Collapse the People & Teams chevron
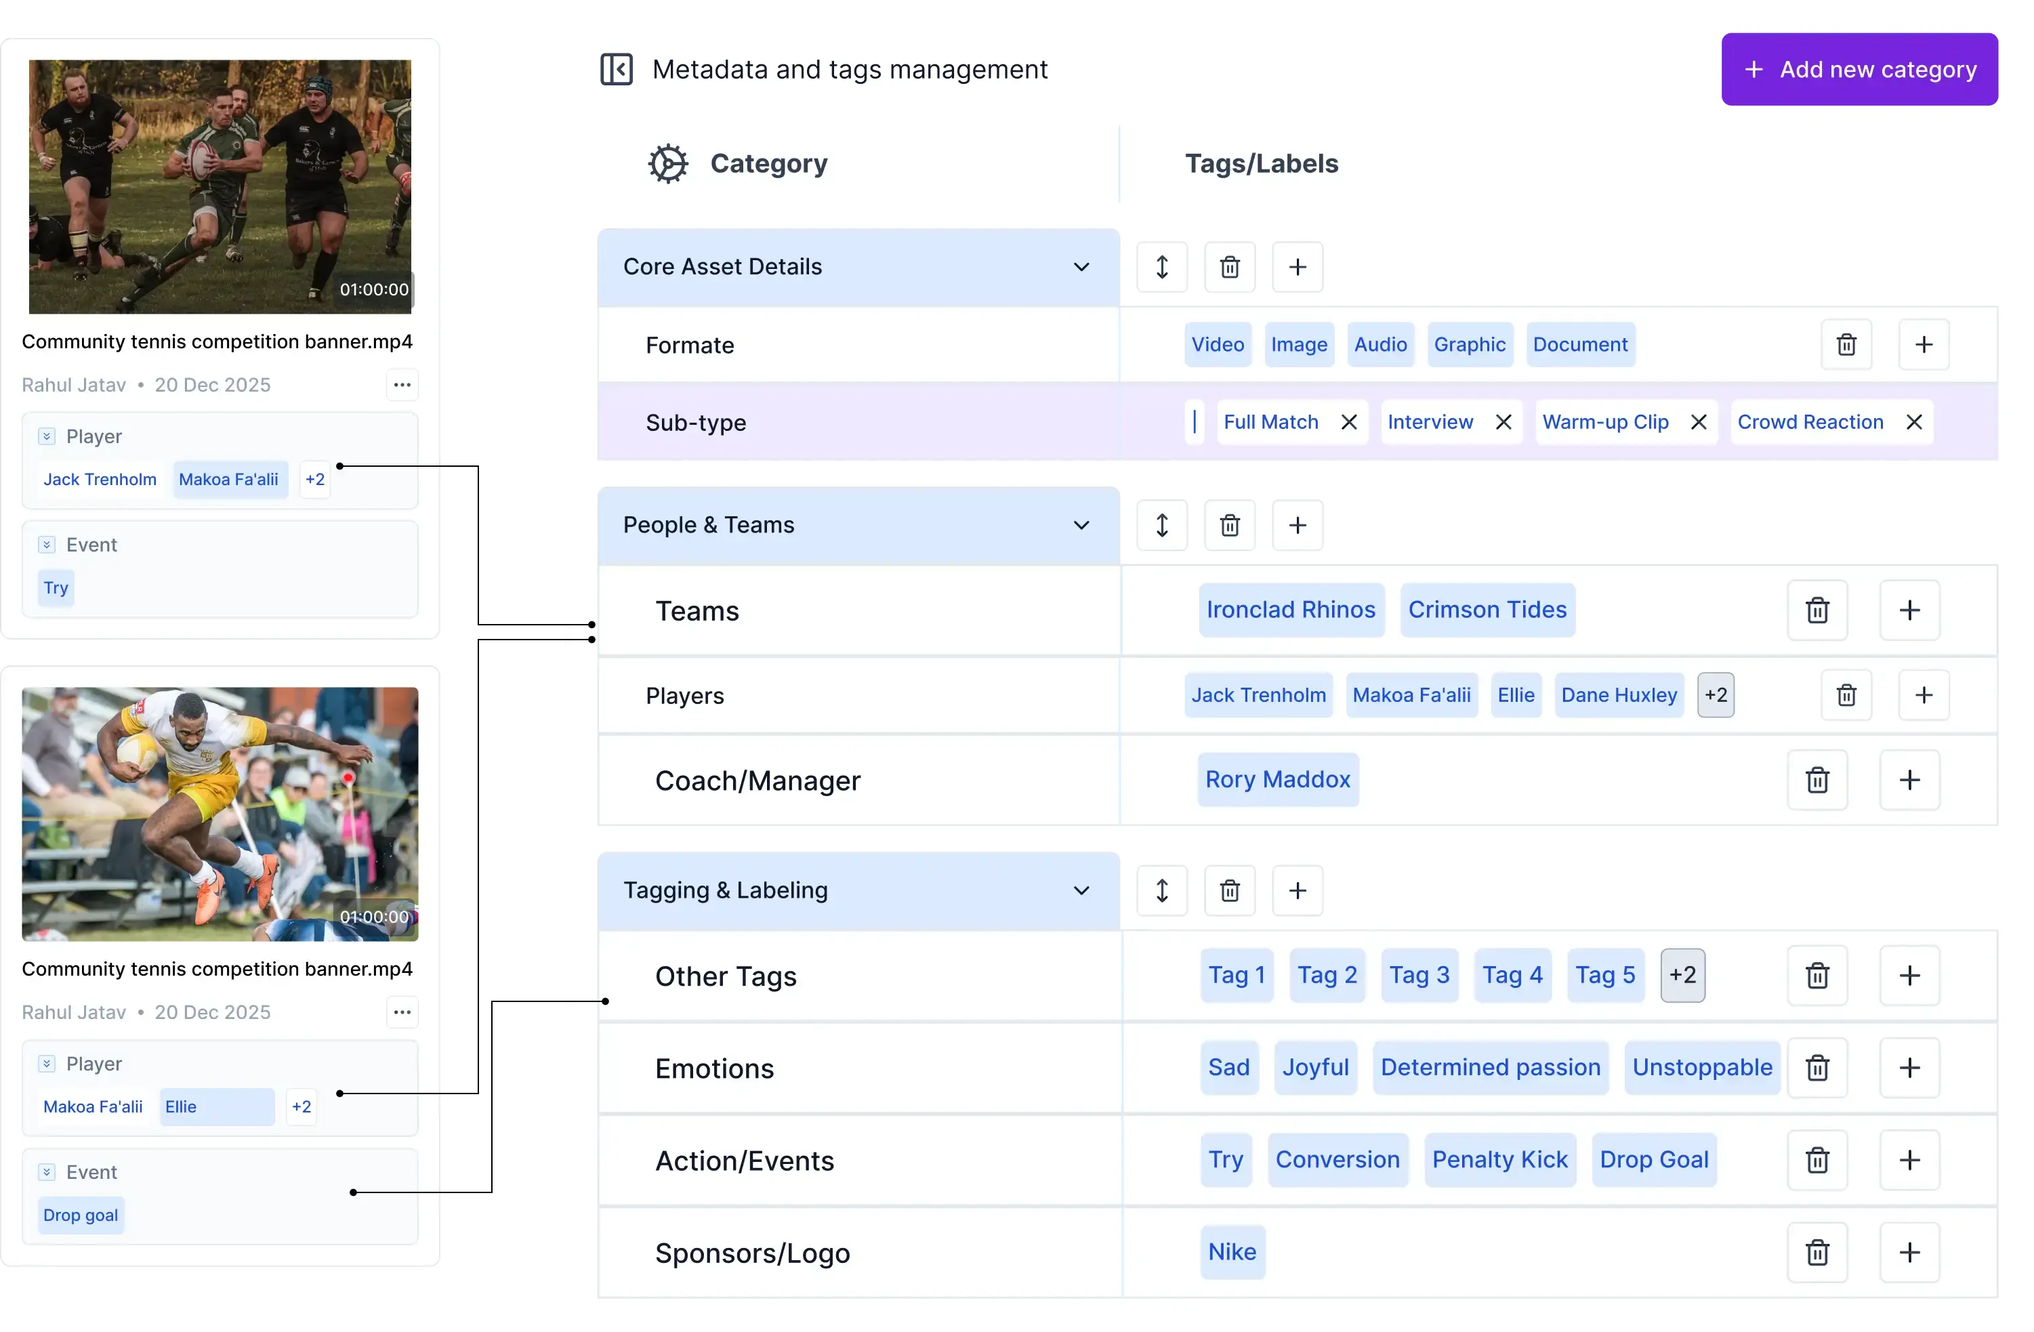Viewport: 2034px width, 1332px height. (x=1081, y=524)
